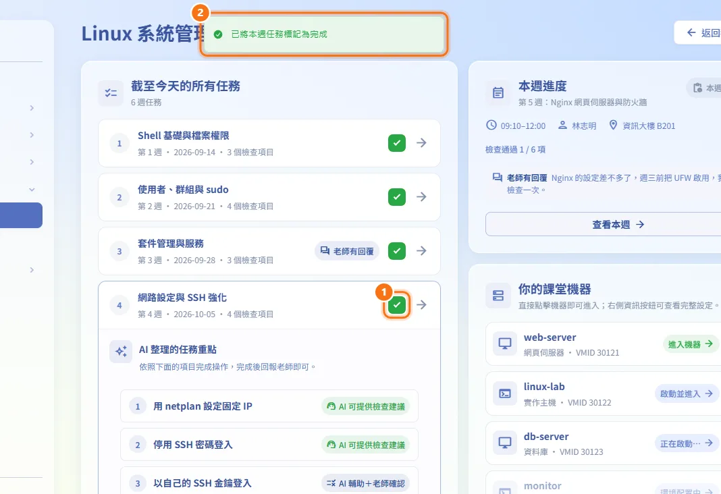Image resolution: width=721 pixels, height=494 pixels.
Task: Click the monitor icon for web-server
Action: click(505, 344)
